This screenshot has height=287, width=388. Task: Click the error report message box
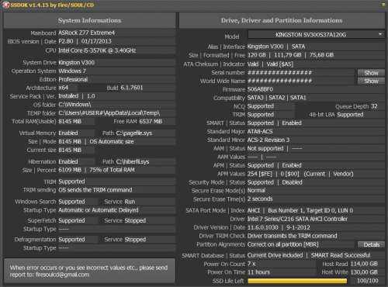tap(89, 271)
